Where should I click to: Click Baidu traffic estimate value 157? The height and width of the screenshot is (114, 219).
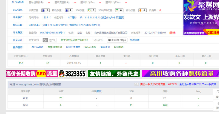(x=21, y=63)
